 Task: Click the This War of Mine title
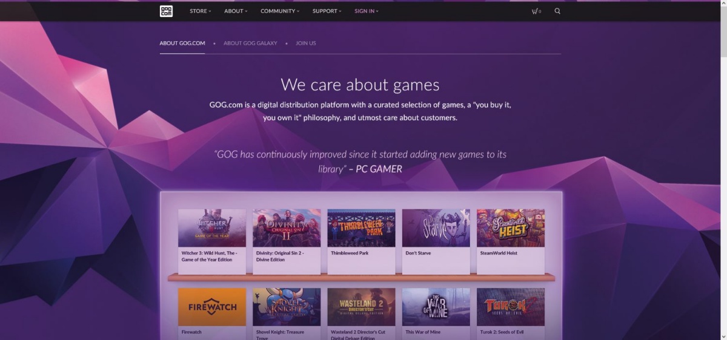(423, 332)
